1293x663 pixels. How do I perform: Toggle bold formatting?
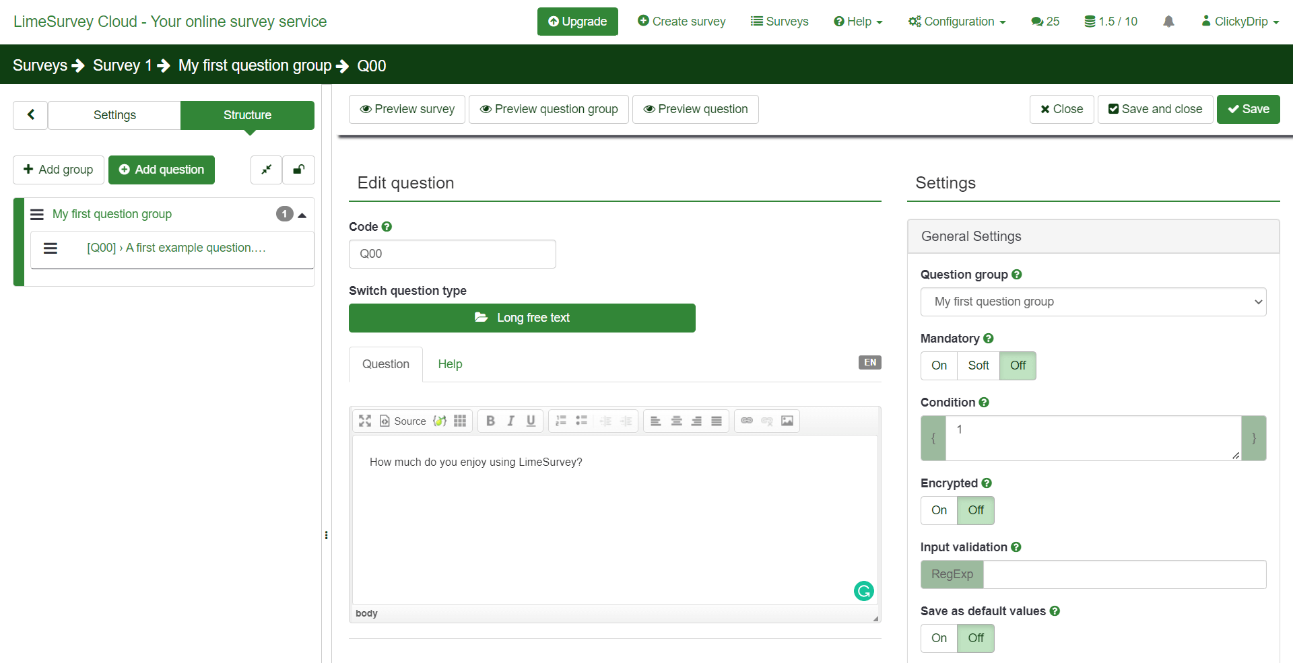[490, 421]
